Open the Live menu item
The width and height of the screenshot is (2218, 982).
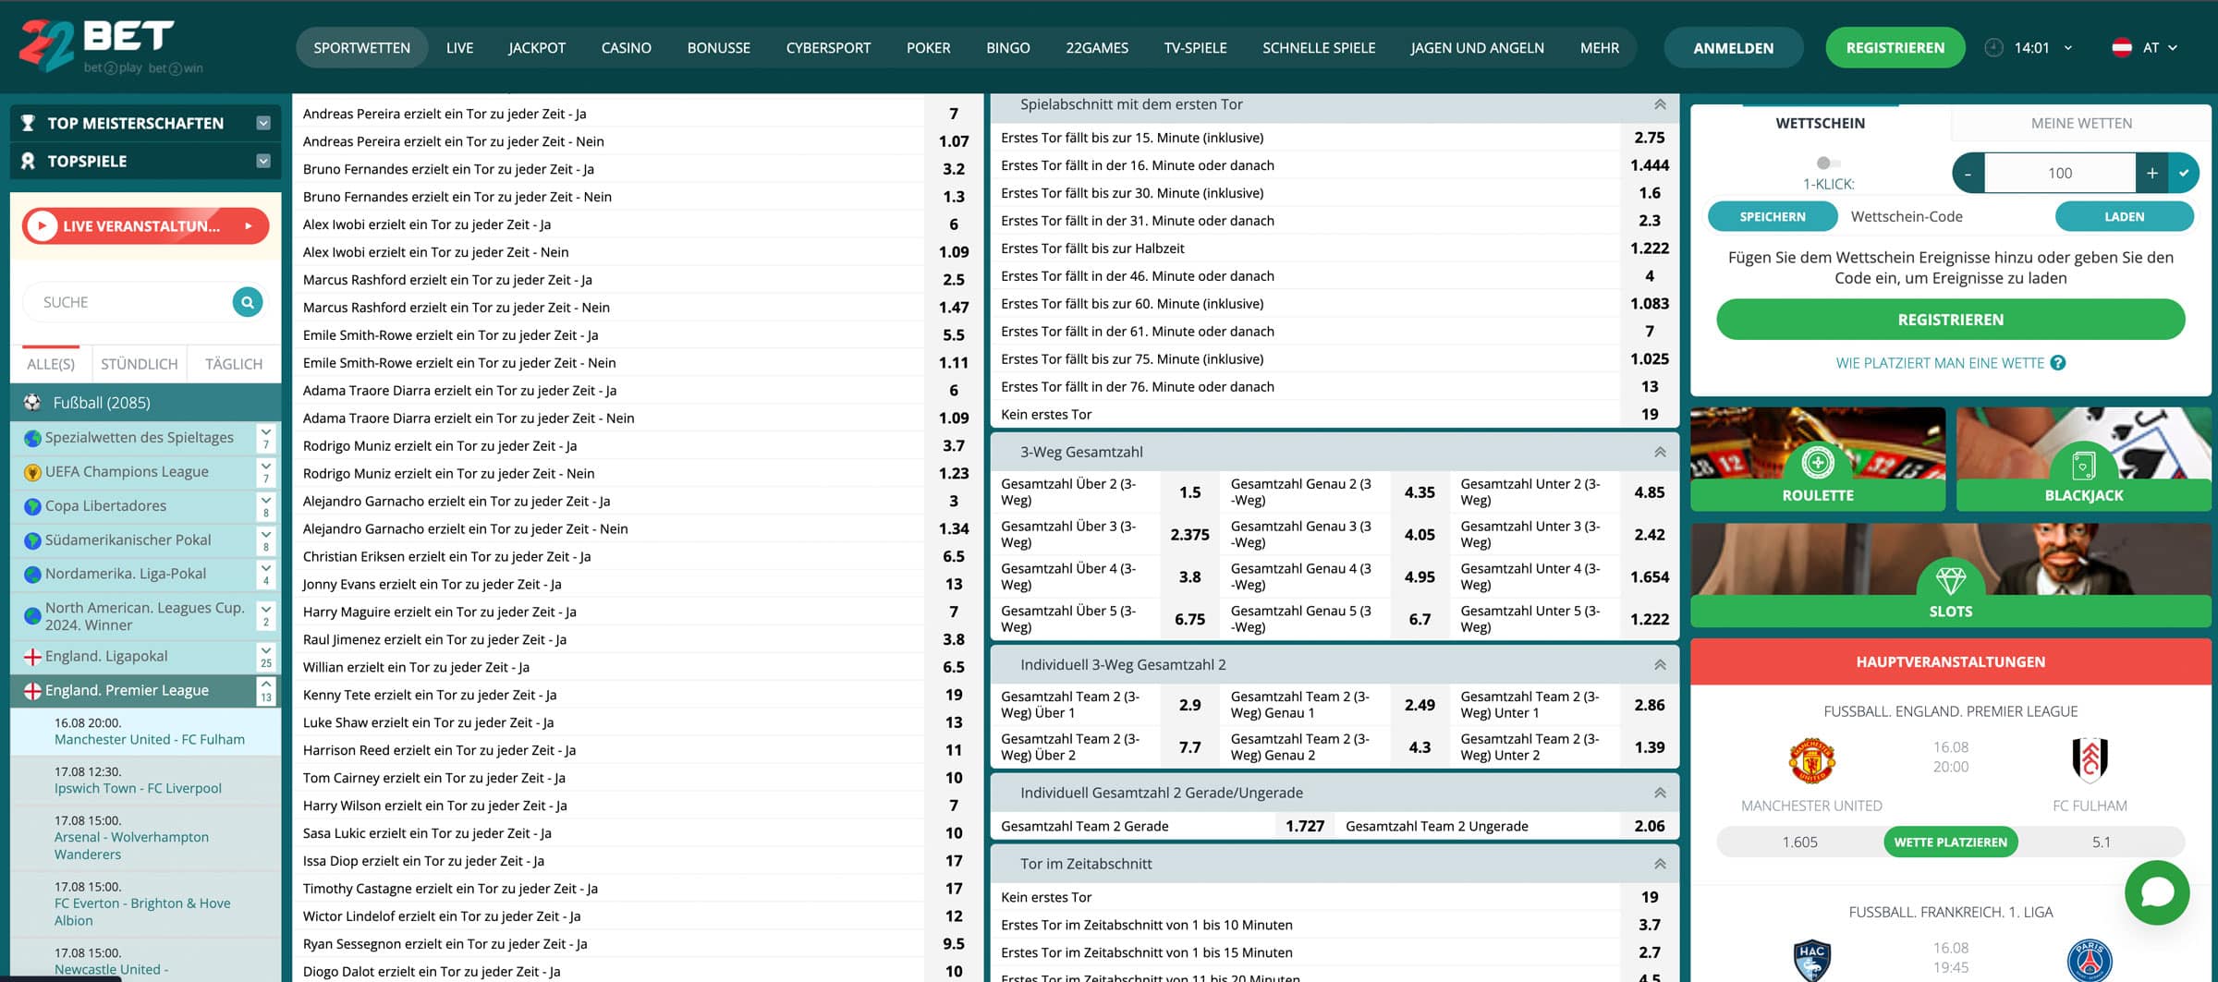[x=459, y=47]
